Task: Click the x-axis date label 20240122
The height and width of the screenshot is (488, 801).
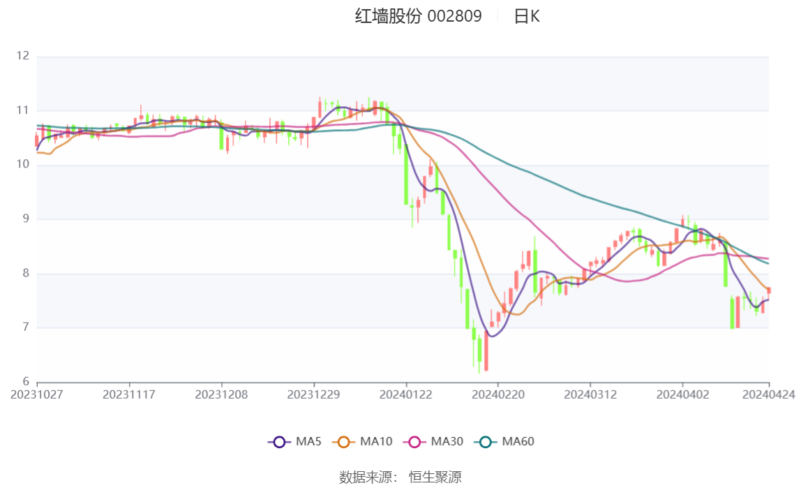Action: (405, 395)
